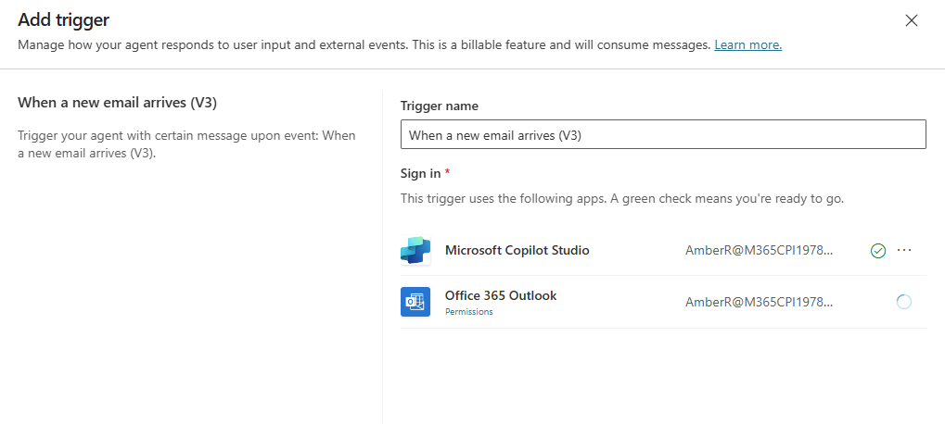This screenshot has width=945, height=424.
Task: Select the Microsoft Copilot Studio connection name
Action: pos(517,250)
